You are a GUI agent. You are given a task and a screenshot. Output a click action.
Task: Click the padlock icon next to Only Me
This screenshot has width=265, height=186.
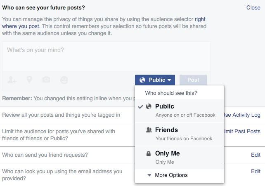(149, 153)
